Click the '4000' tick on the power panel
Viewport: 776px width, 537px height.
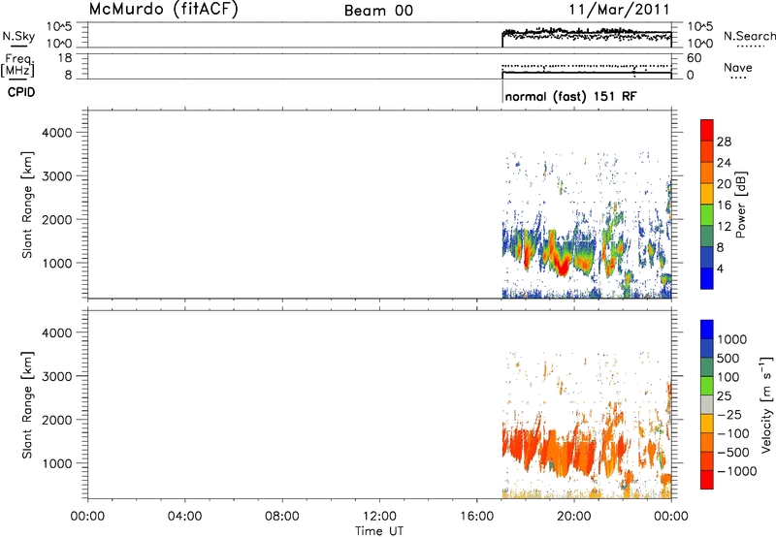click(56, 133)
